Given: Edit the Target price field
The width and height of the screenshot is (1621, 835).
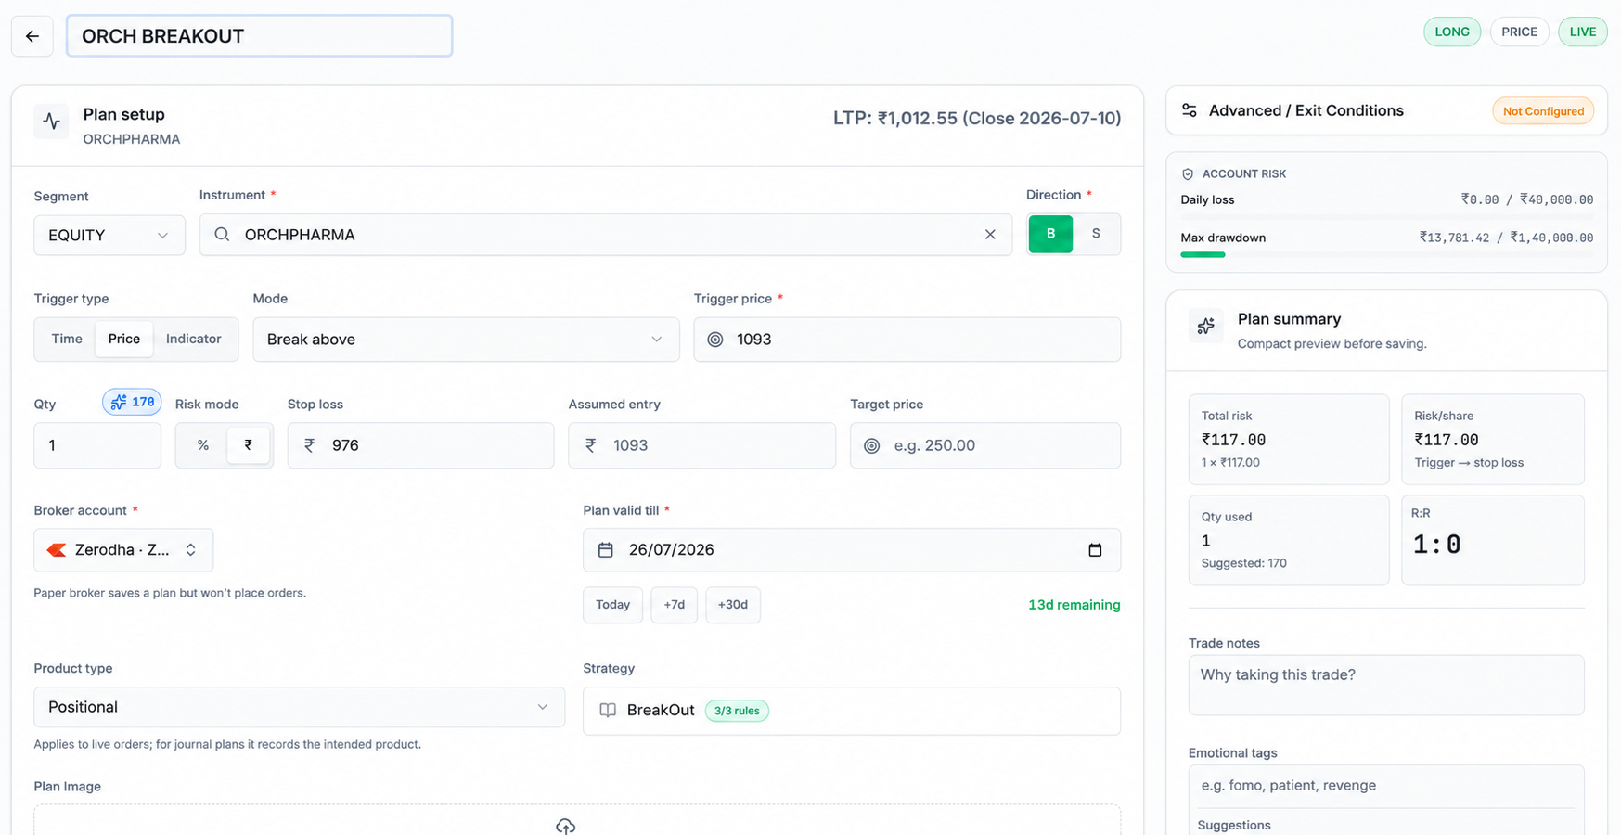Looking at the screenshot, I should click(x=985, y=445).
